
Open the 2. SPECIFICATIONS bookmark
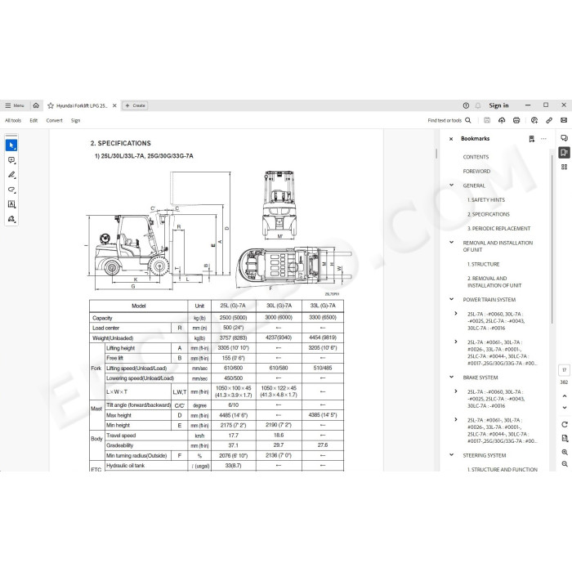489,214
